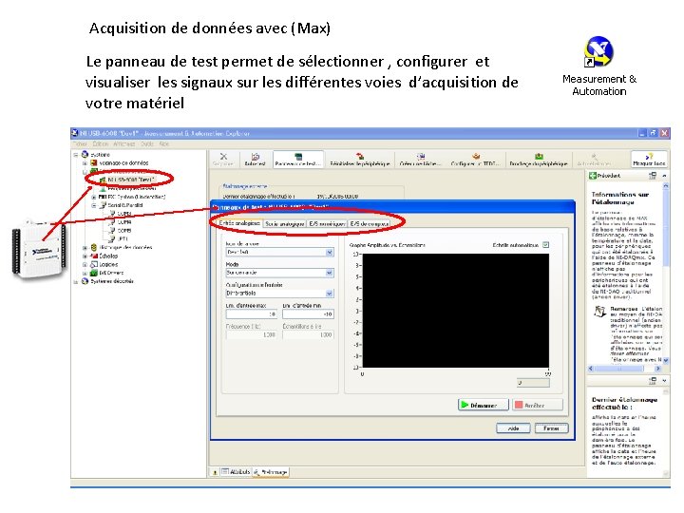Viewport: 684px width, 513px height.
Task: Click the Aide button in test panel
Action: click(513, 428)
